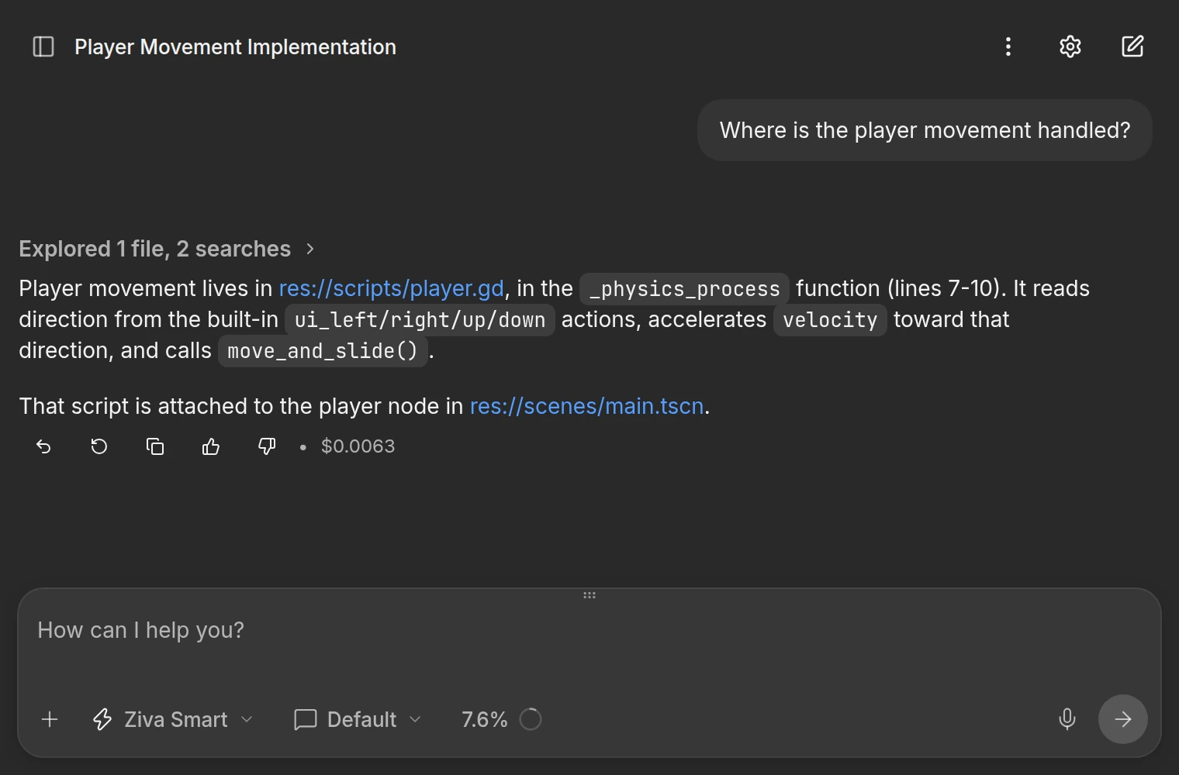The height and width of the screenshot is (775, 1179).
Task: Click the context usage ring indicator
Action: coord(531,719)
